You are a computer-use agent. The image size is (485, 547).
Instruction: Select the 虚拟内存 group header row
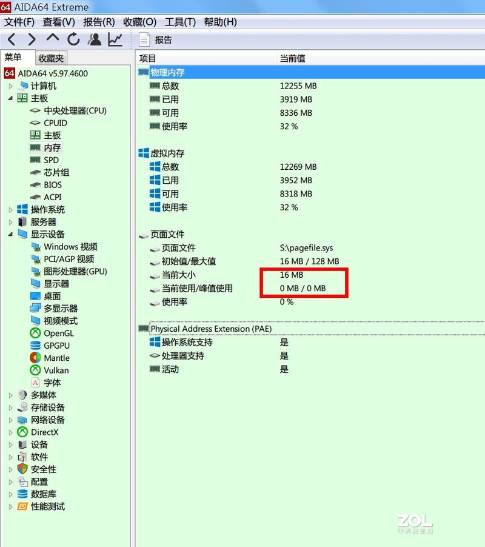coord(311,153)
